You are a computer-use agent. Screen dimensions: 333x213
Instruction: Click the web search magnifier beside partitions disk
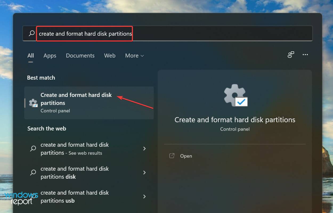click(x=33, y=173)
